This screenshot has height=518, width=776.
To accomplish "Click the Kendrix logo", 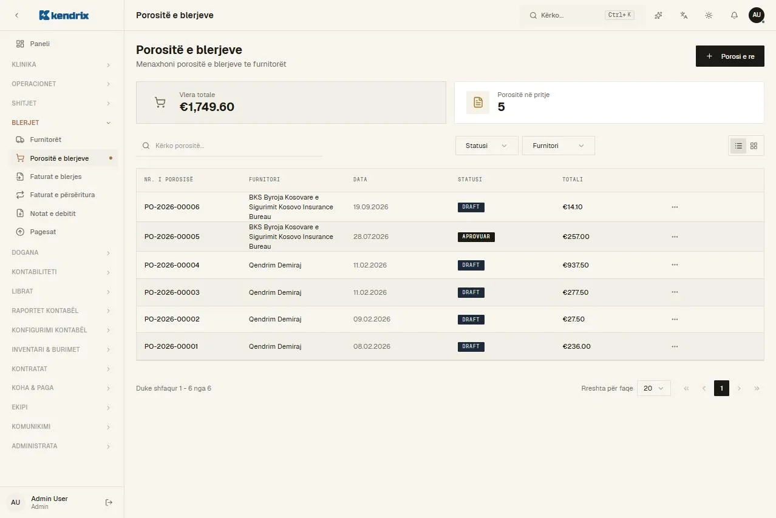I will (64, 15).
